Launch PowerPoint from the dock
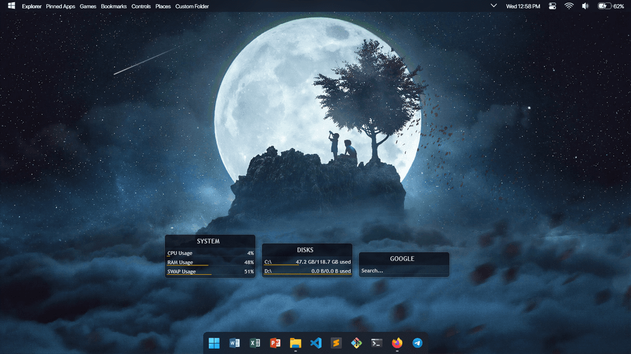631x354 pixels. pyautogui.click(x=275, y=343)
